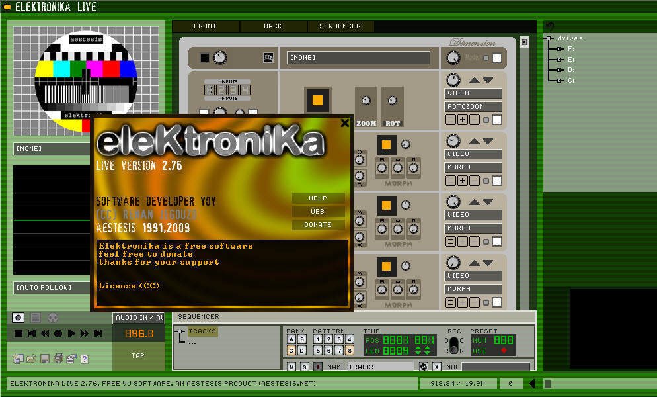657x397 pixels.
Task: Toggle the M mute button on tracks
Action: coord(291,367)
